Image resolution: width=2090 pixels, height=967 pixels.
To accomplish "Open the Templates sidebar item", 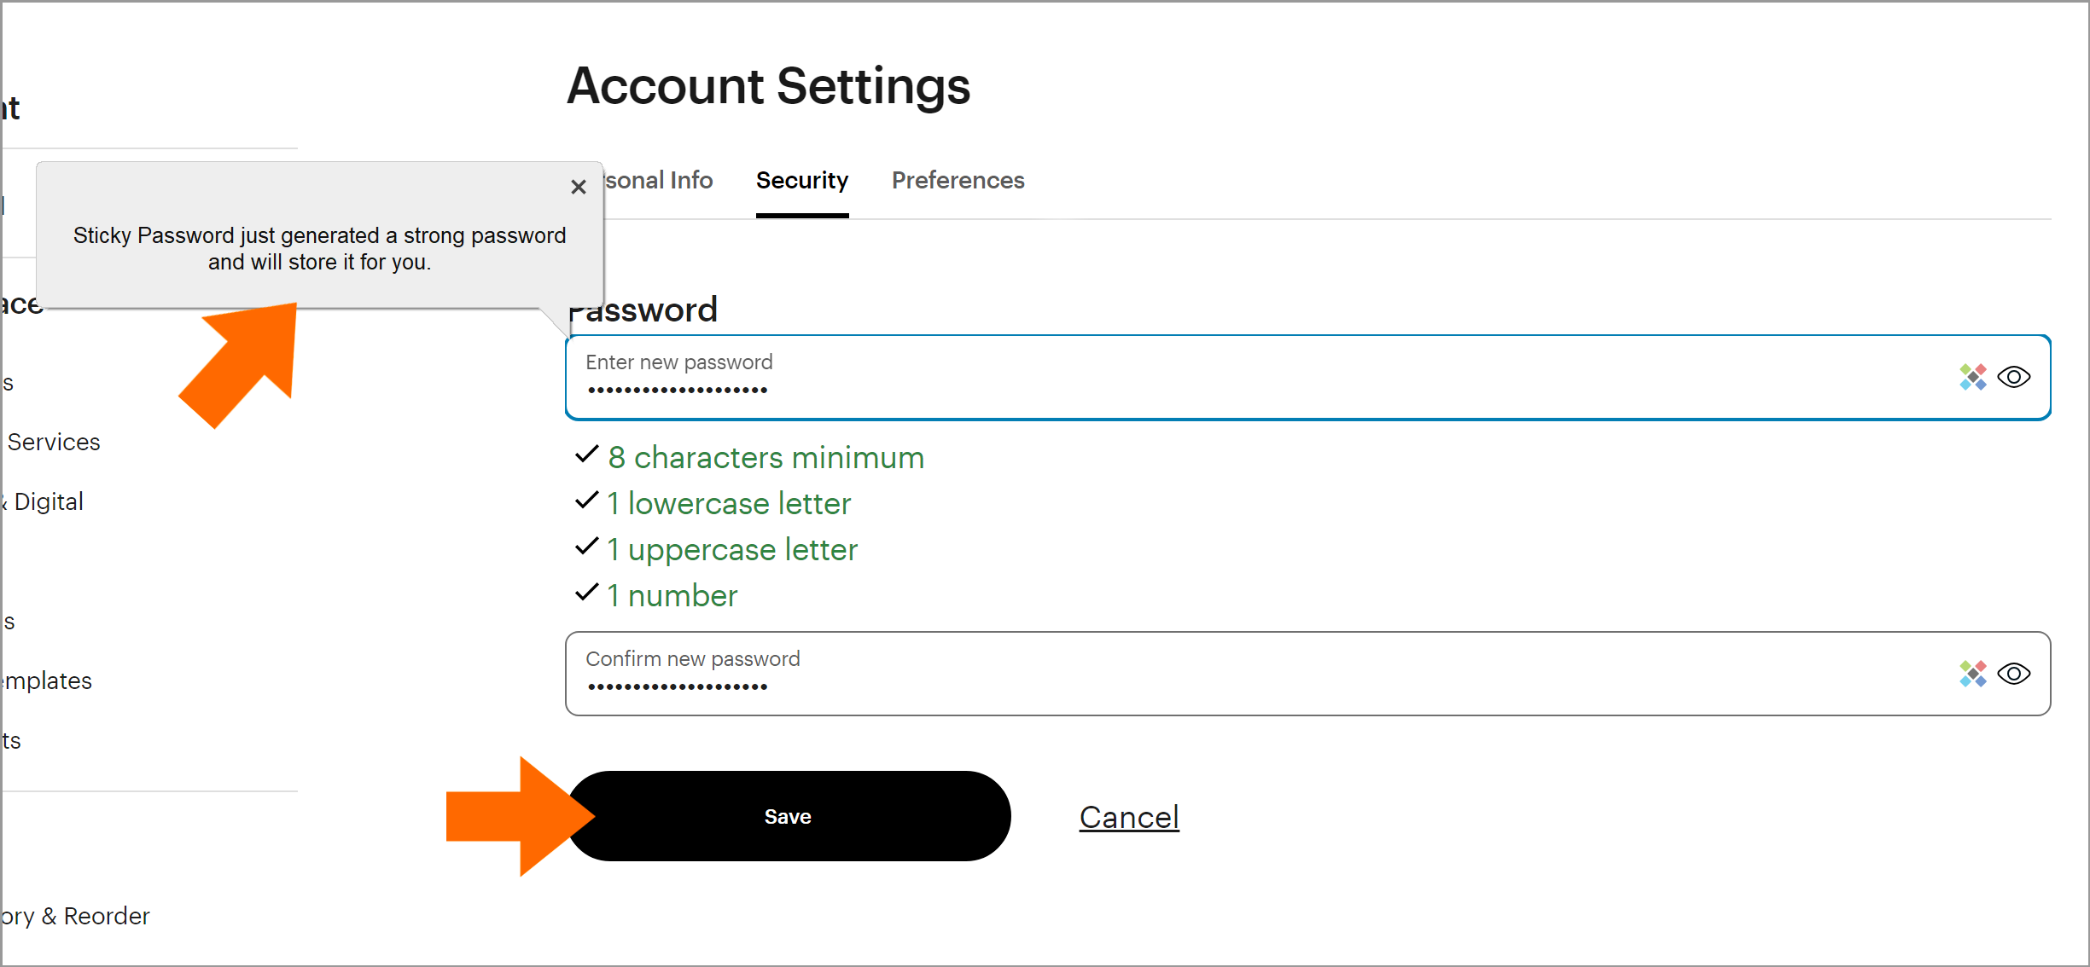I will (x=46, y=680).
